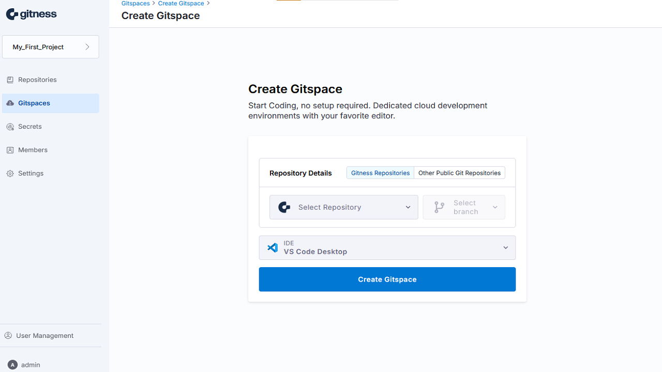Click the Gitspaces cloud icon

[10, 103]
